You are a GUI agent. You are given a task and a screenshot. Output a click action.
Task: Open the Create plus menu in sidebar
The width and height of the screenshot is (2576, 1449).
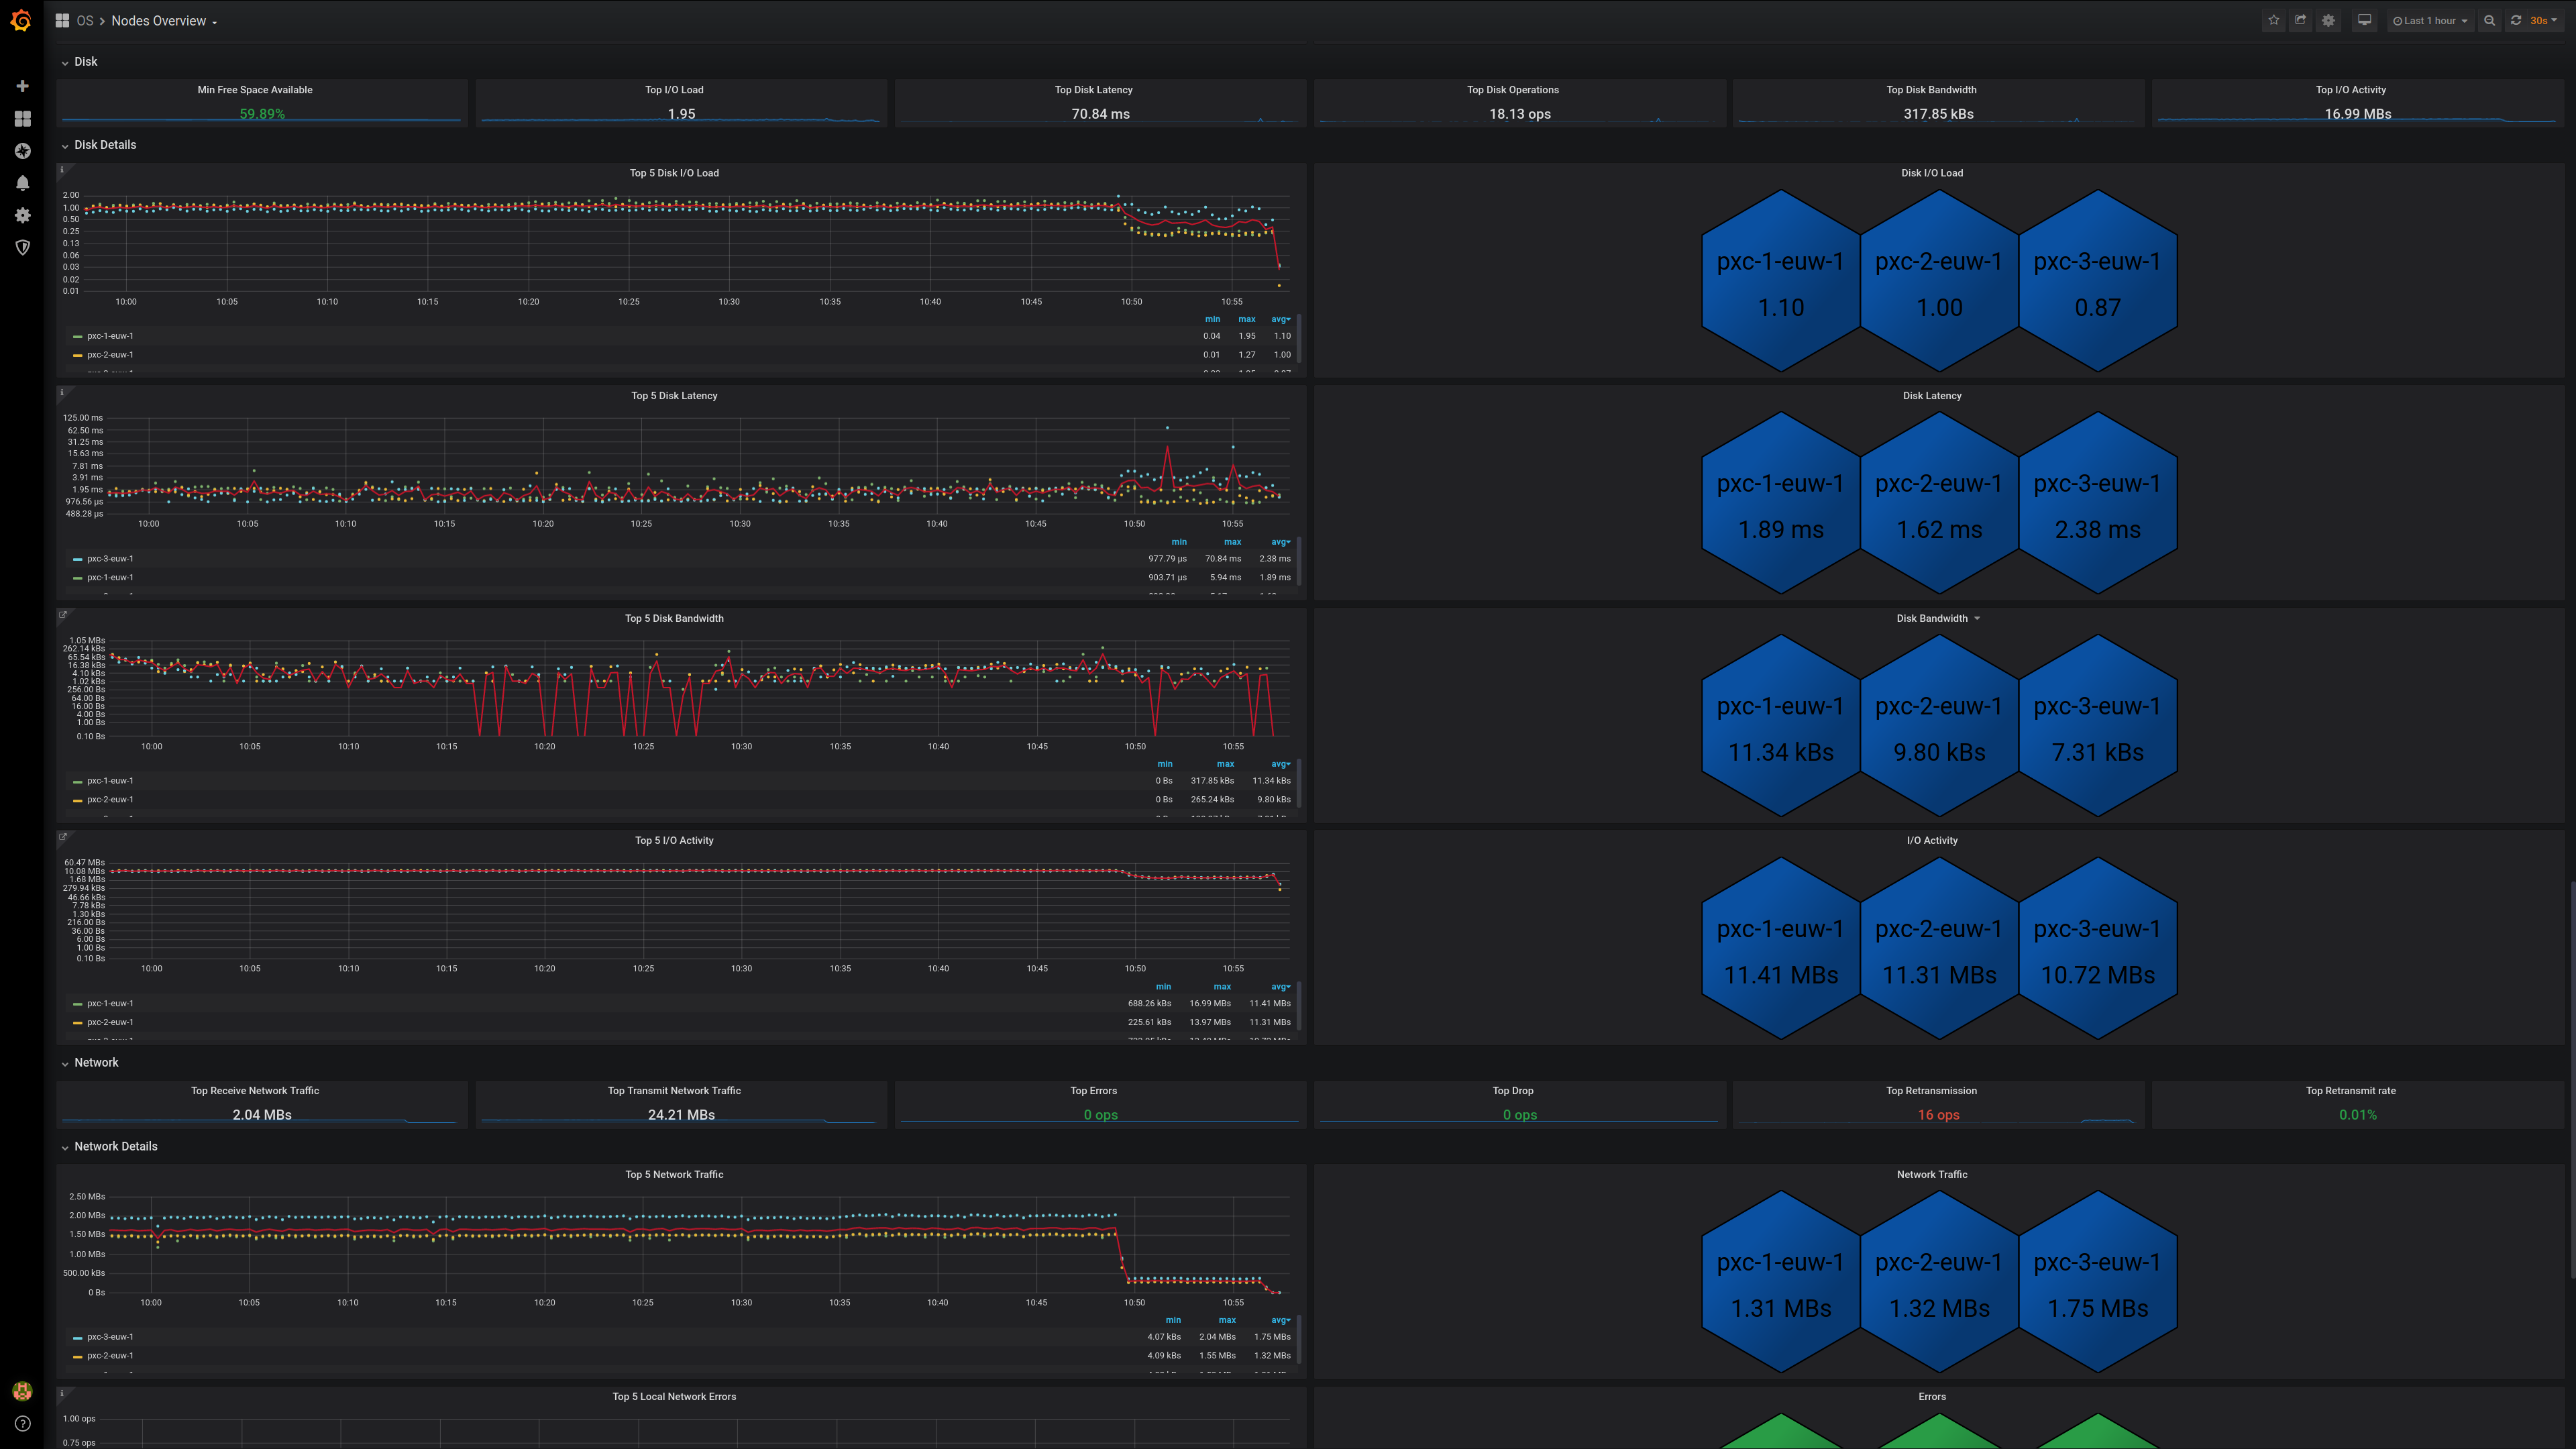[x=22, y=86]
